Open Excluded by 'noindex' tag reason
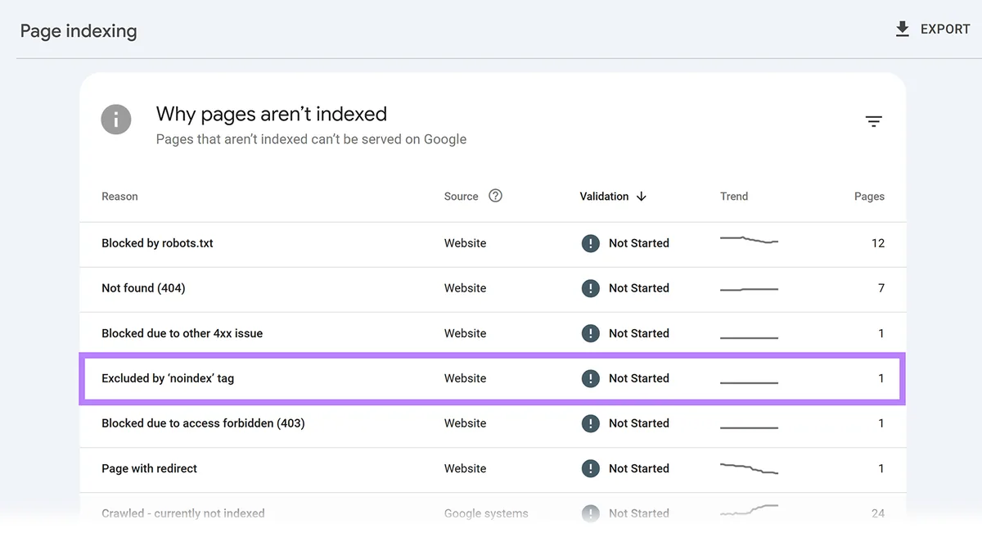The height and width of the screenshot is (533, 982). (x=168, y=378)
